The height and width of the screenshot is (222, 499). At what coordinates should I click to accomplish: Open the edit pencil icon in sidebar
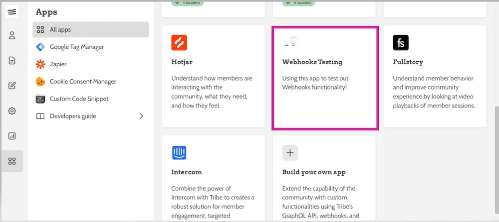click(12, 86)
